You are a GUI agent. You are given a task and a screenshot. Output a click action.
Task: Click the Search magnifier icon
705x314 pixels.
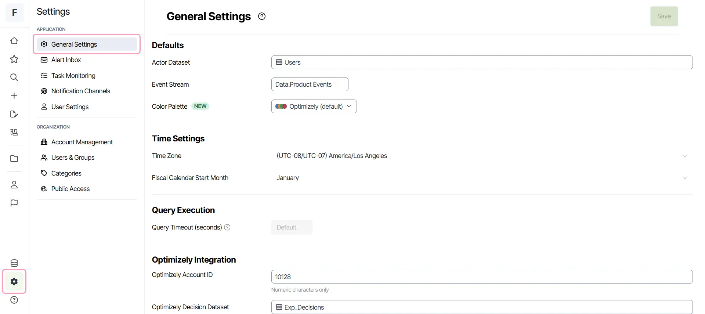[x=14, y=77]
